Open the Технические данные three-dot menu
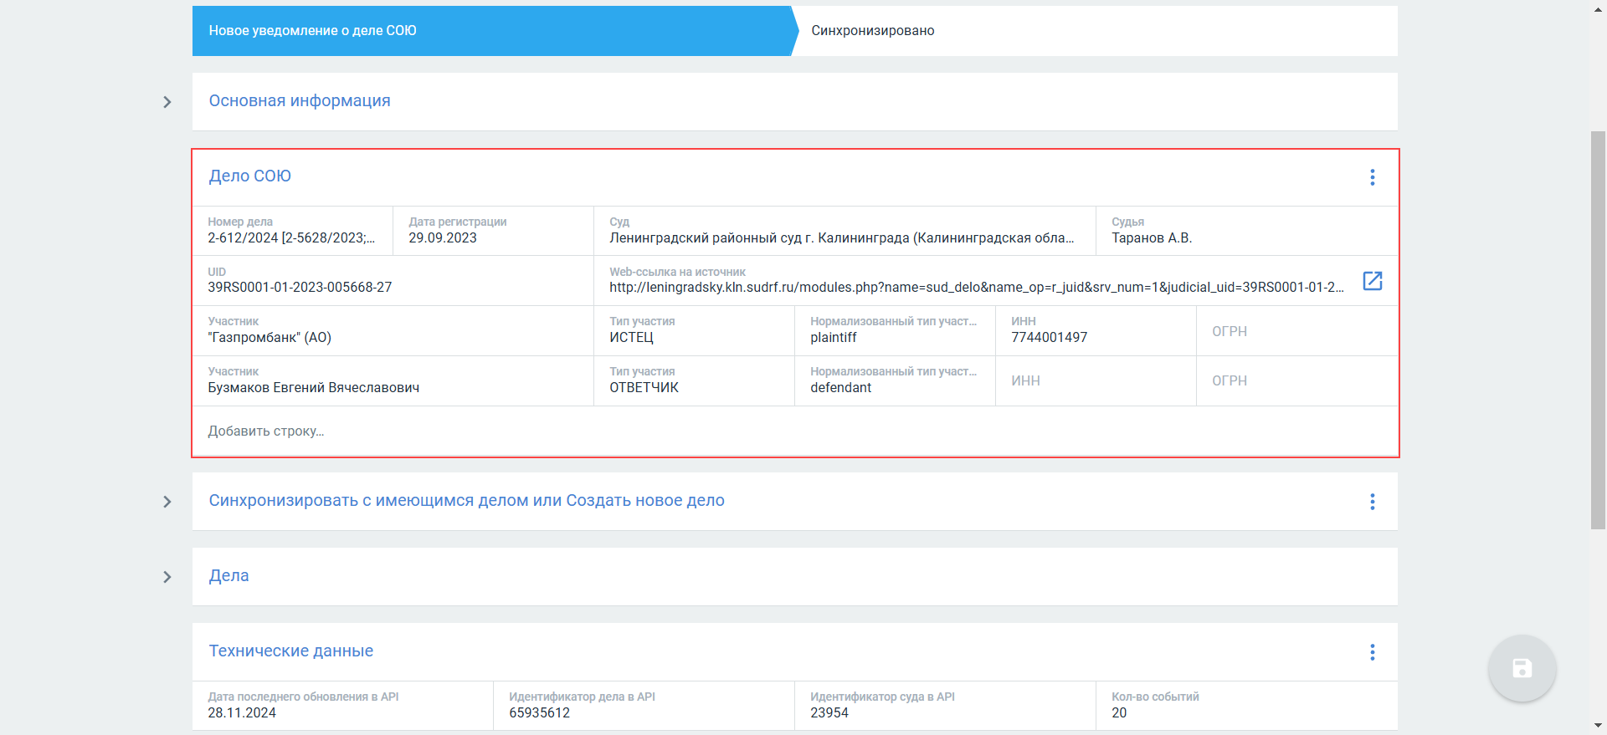 point(1372,652)
